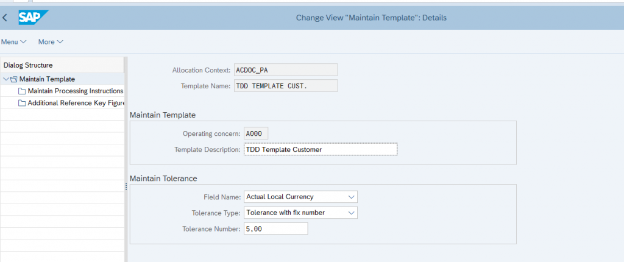This screenshot has width=624, height=262.
Task: Click the Additional Reference Key Figure folder icon
Action: (x=22, y=103)
